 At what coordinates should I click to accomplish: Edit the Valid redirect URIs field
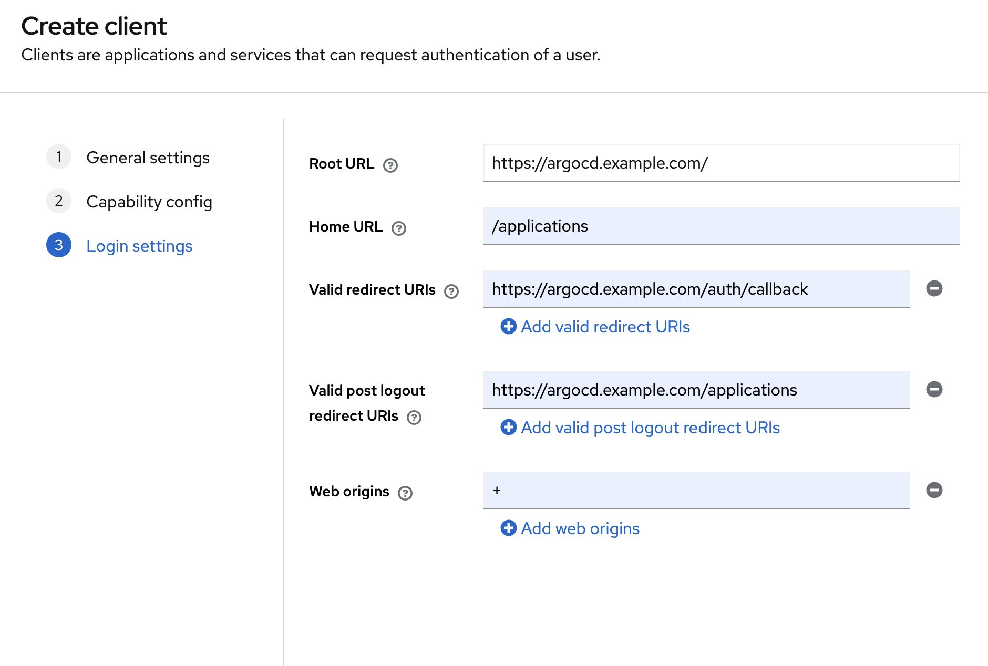[696, 289]
